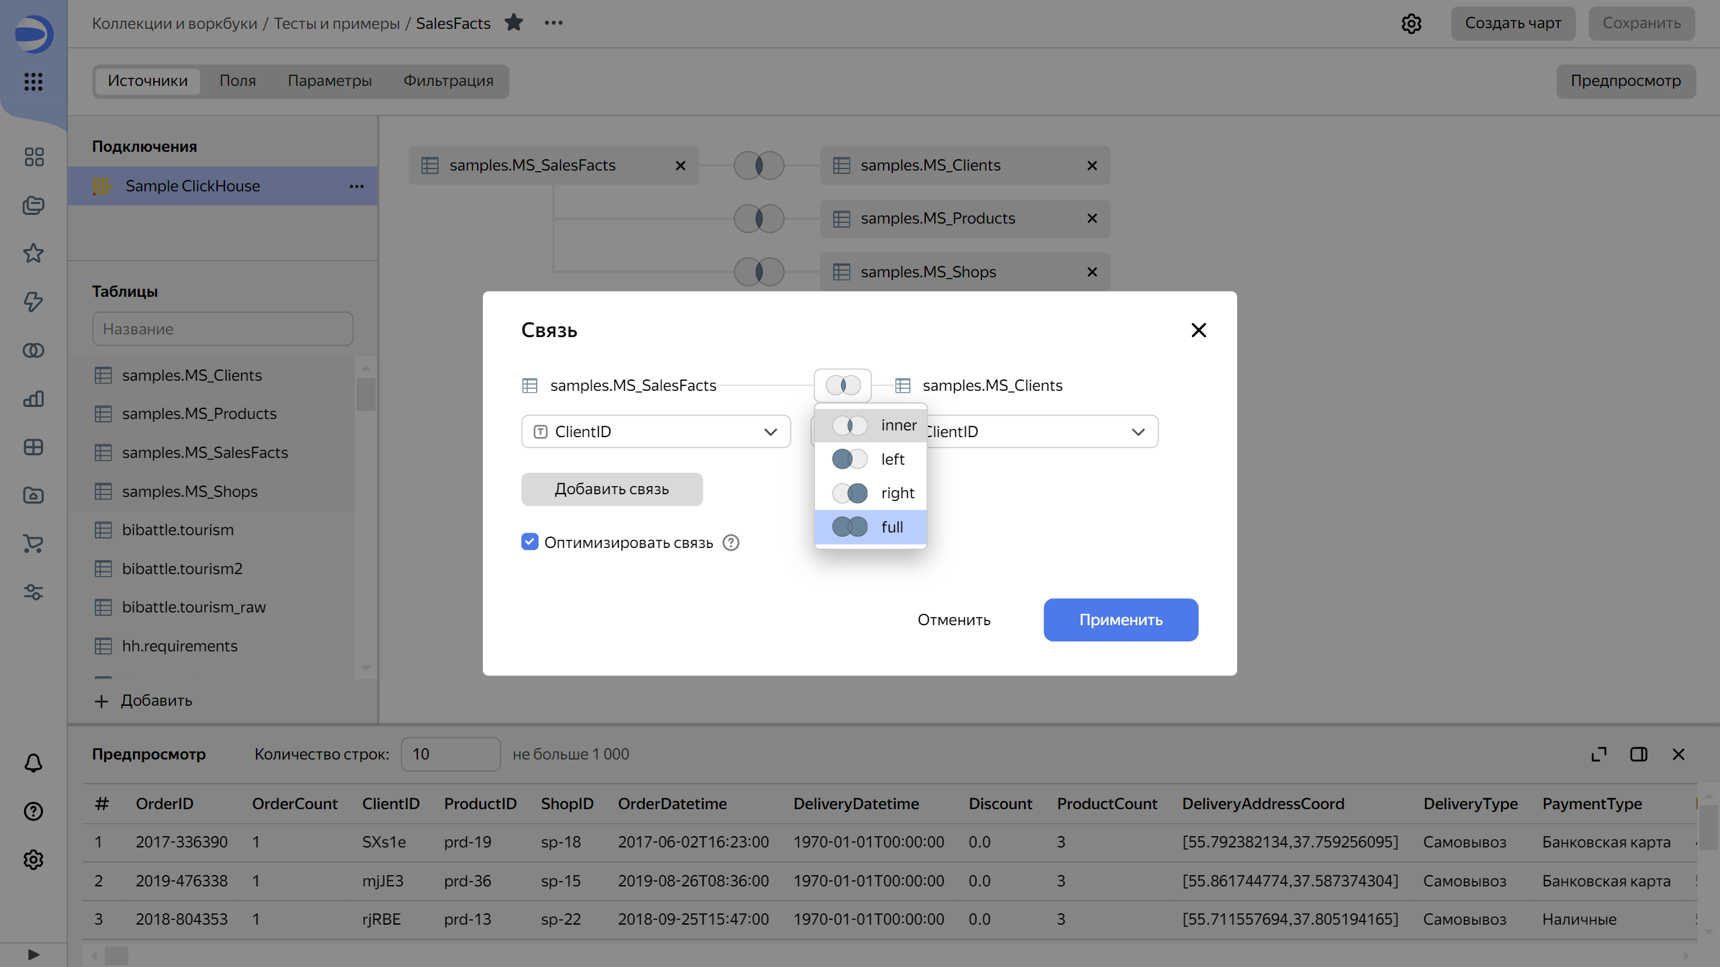Click the join type toggle in the Связь dialog
The width and height of the screenshot is (1720, 967).
pos(843,385)
